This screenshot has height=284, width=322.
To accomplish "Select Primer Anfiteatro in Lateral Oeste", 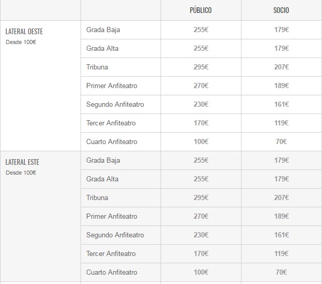I will (112, 86).
